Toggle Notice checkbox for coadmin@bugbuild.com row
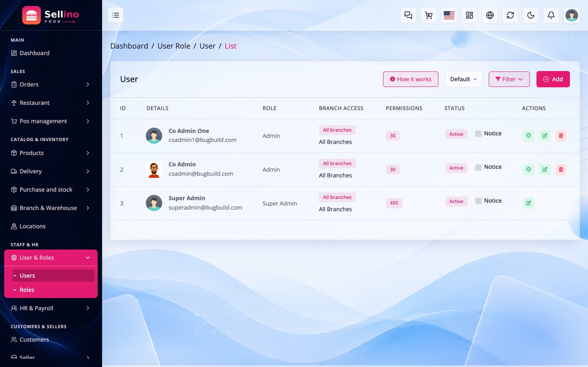 coord(478,167)
